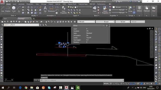The height and width of the screenshot is (90, 161).
Task: Click the Plot (print) icon in toolbar
Action: pyautogui.click(x=11, y=22)
